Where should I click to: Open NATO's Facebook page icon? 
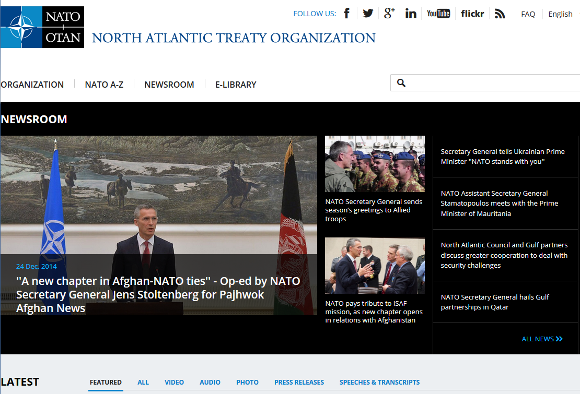(x=346, y=13)
